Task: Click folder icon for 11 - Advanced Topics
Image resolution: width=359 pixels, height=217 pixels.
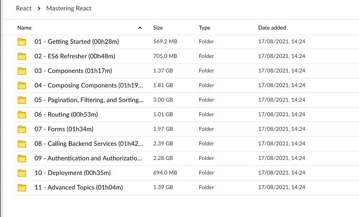Action: [x=22, y=187]
